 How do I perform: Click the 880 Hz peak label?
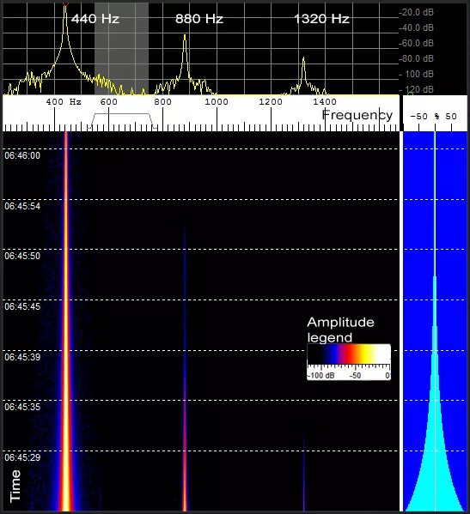tap(199, 19)
